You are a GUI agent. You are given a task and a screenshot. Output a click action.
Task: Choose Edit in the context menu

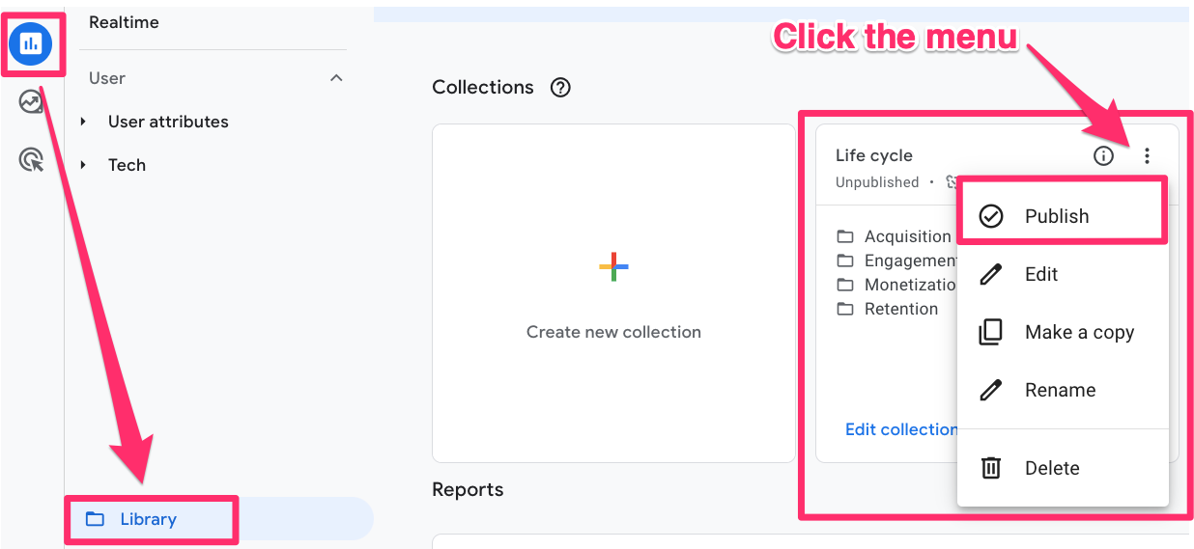[1040, 274]
